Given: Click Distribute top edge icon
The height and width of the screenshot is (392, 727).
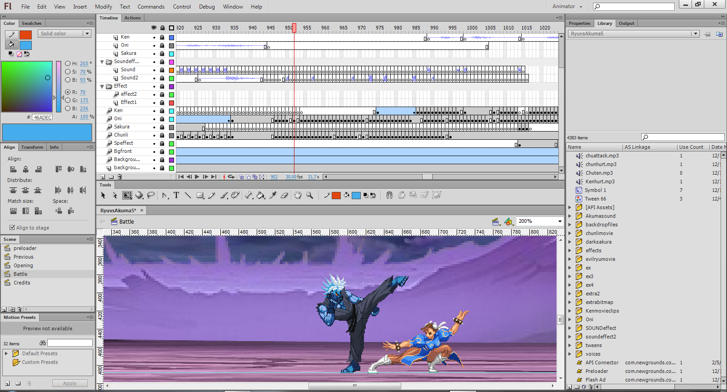Looking at the screenshot, I should pos(13,190).
